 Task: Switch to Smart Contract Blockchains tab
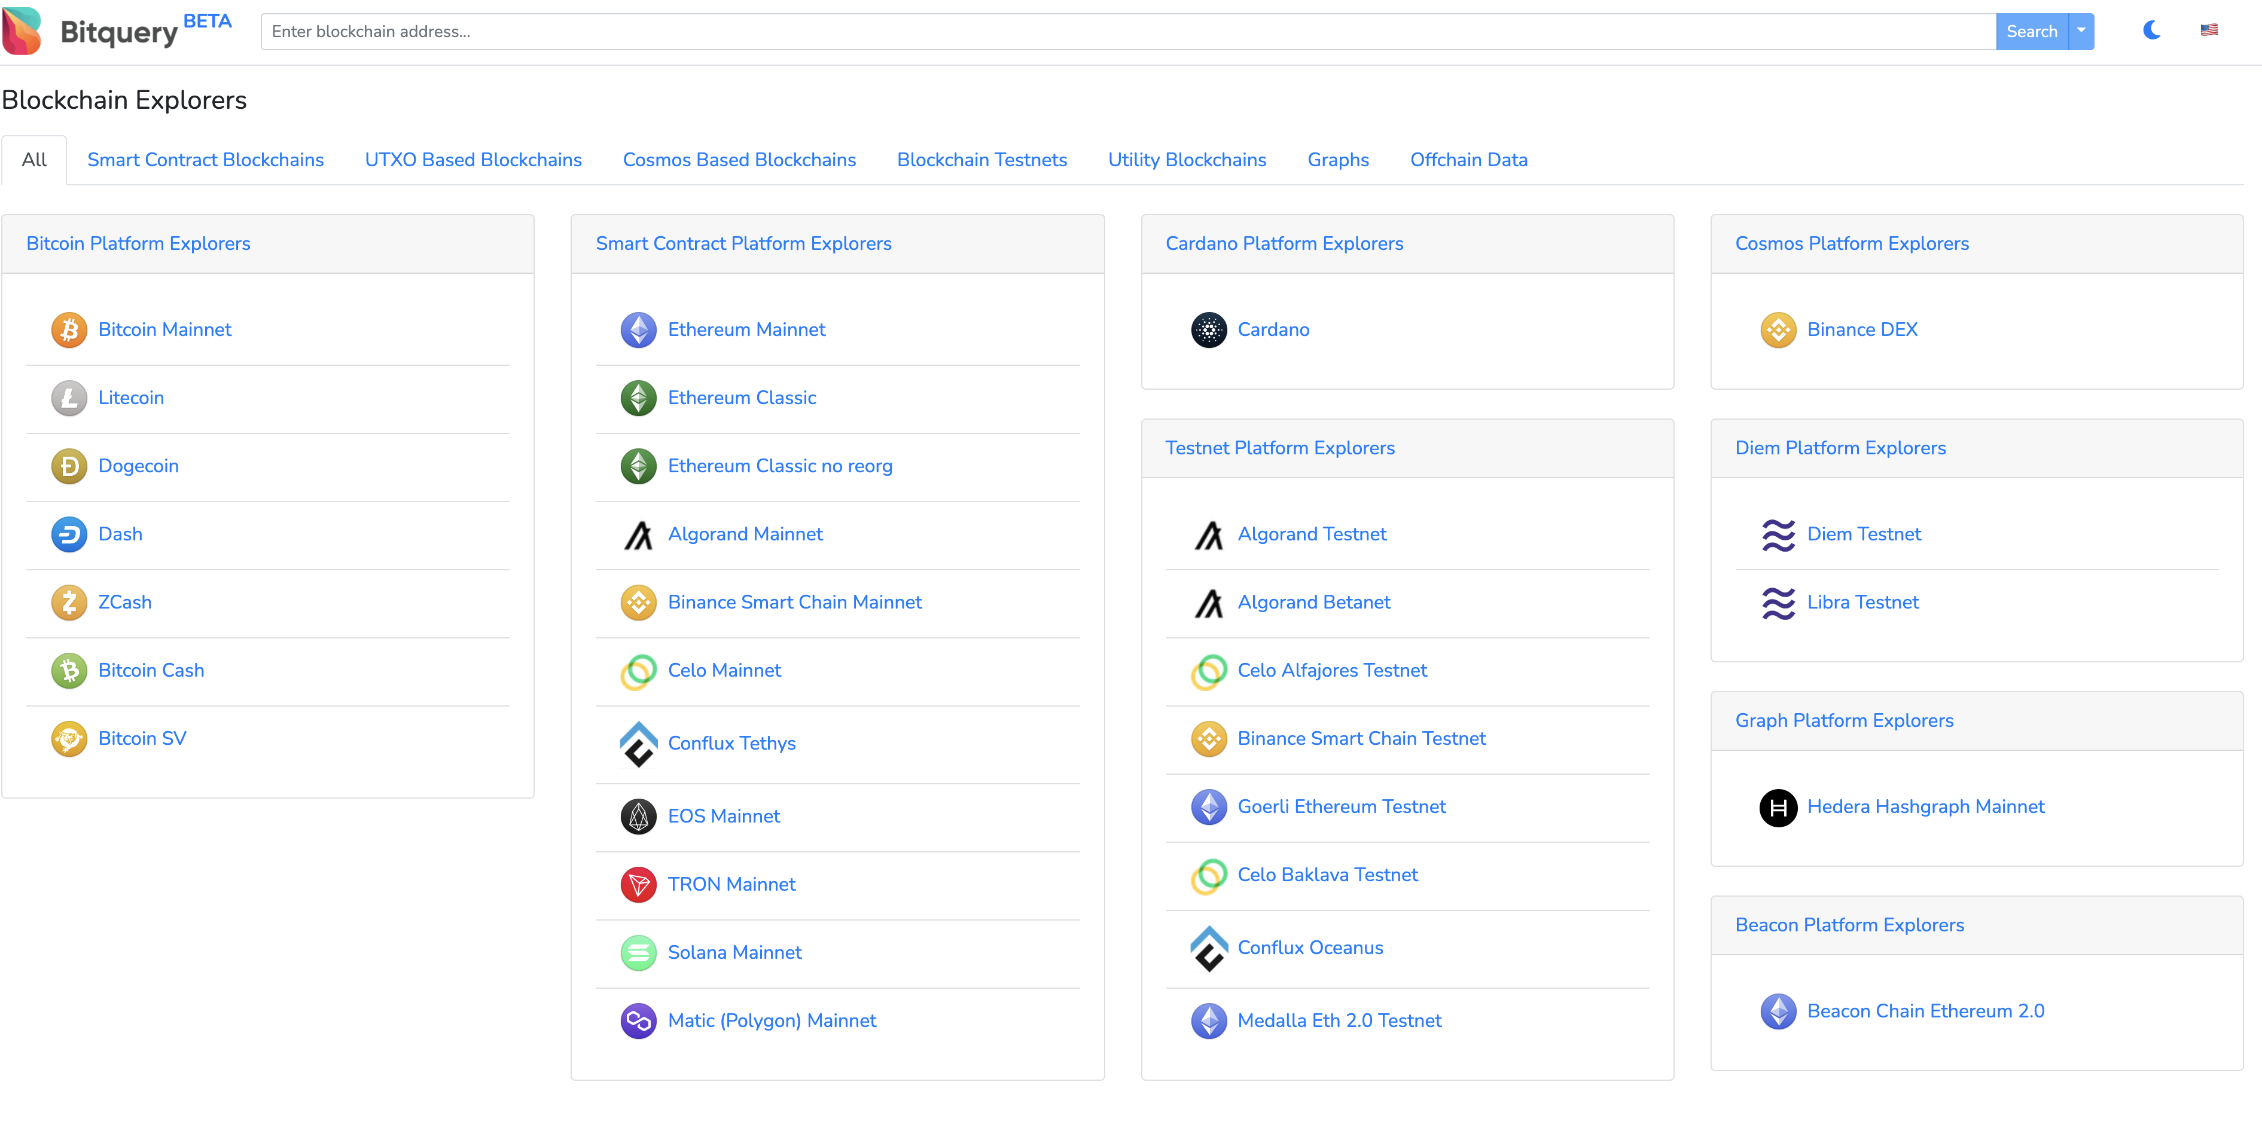pyautogui.click(x=206, y=160)
